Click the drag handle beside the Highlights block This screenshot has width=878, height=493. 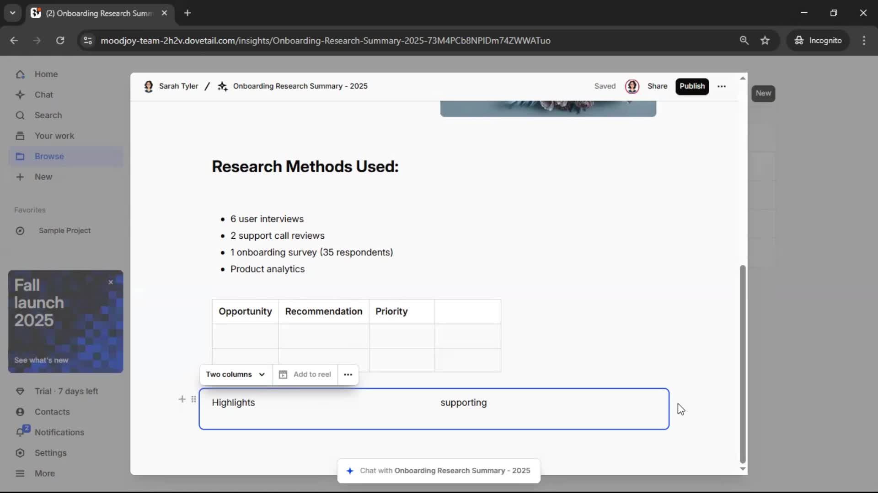pos(194,399)
